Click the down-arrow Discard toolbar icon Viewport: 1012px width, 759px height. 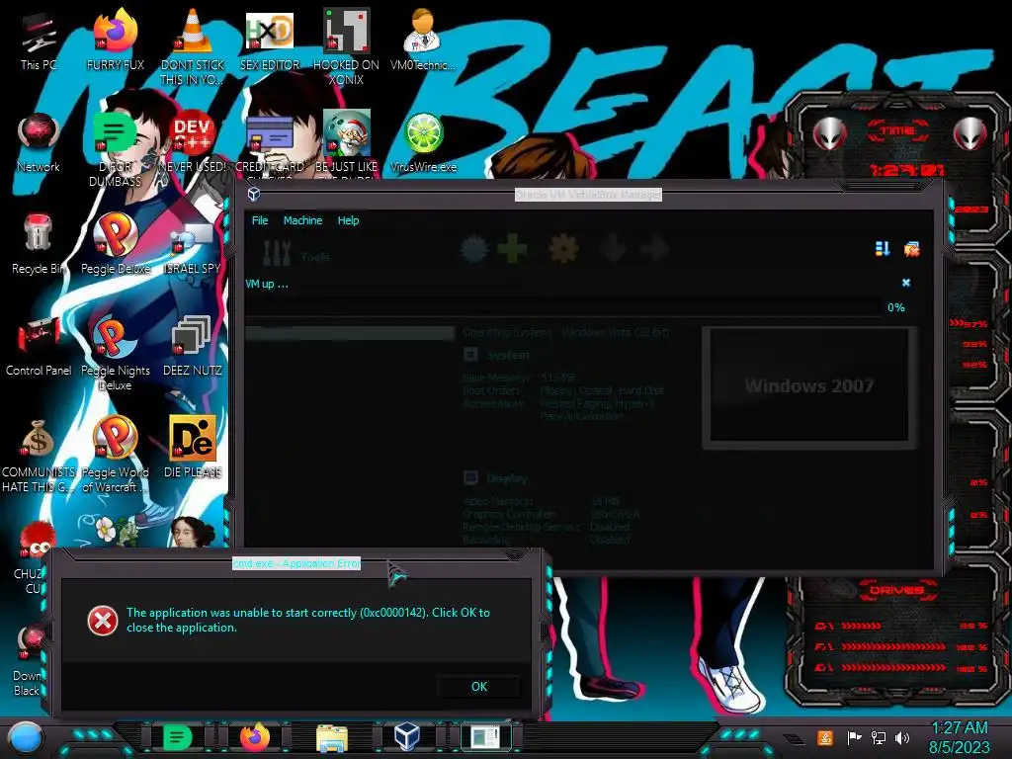point(613,249)
